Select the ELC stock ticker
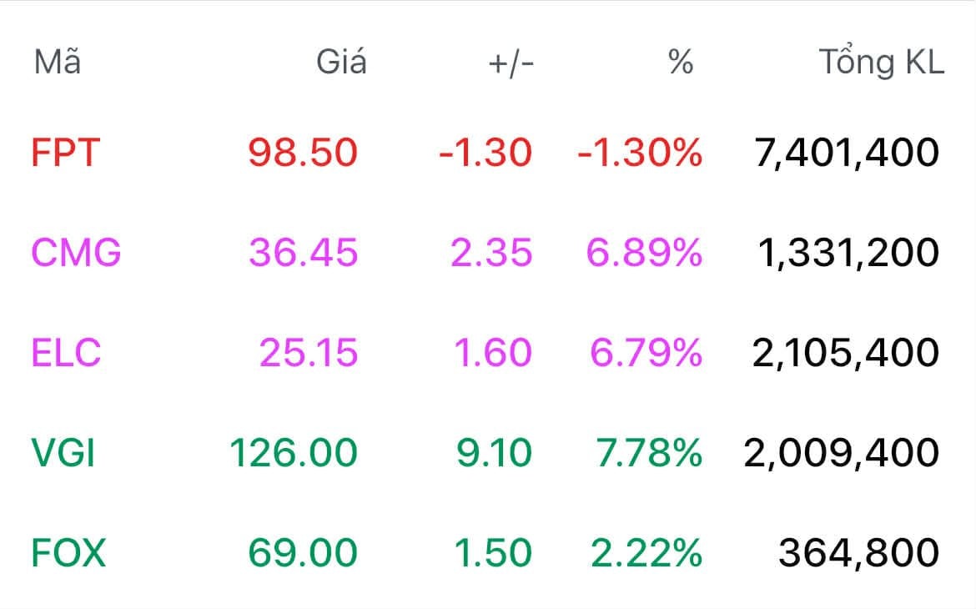Screen dimensions: 976x609 point(66,353)
